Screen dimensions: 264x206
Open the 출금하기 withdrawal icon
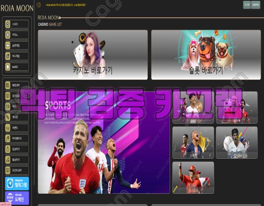[x=17, y=159]
